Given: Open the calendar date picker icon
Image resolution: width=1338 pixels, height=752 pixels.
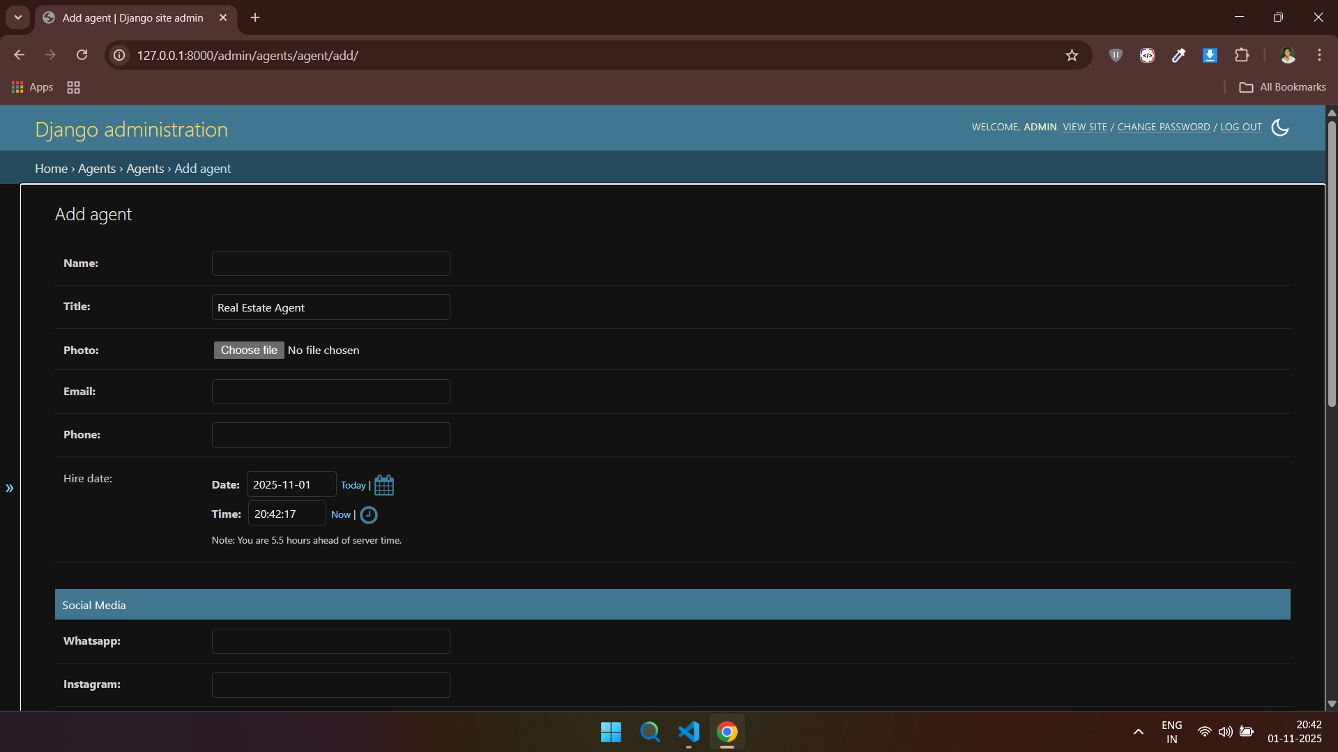Looking at the screenshot, I should [x=384, y=485].
